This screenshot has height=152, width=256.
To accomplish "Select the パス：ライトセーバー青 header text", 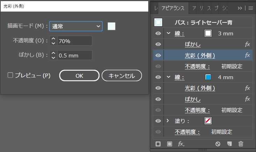I will 204,22.
